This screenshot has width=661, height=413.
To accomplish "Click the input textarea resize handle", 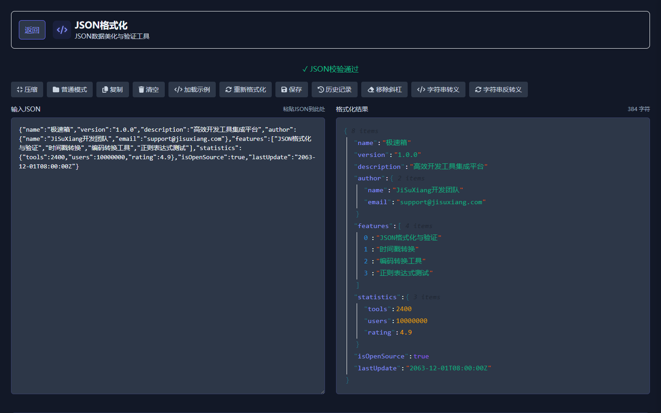I will click(322, 391).
